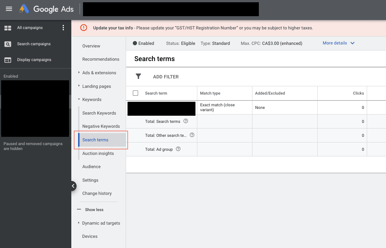Click help icon for Other search terms
386x248 pixels.
point(192,135)
